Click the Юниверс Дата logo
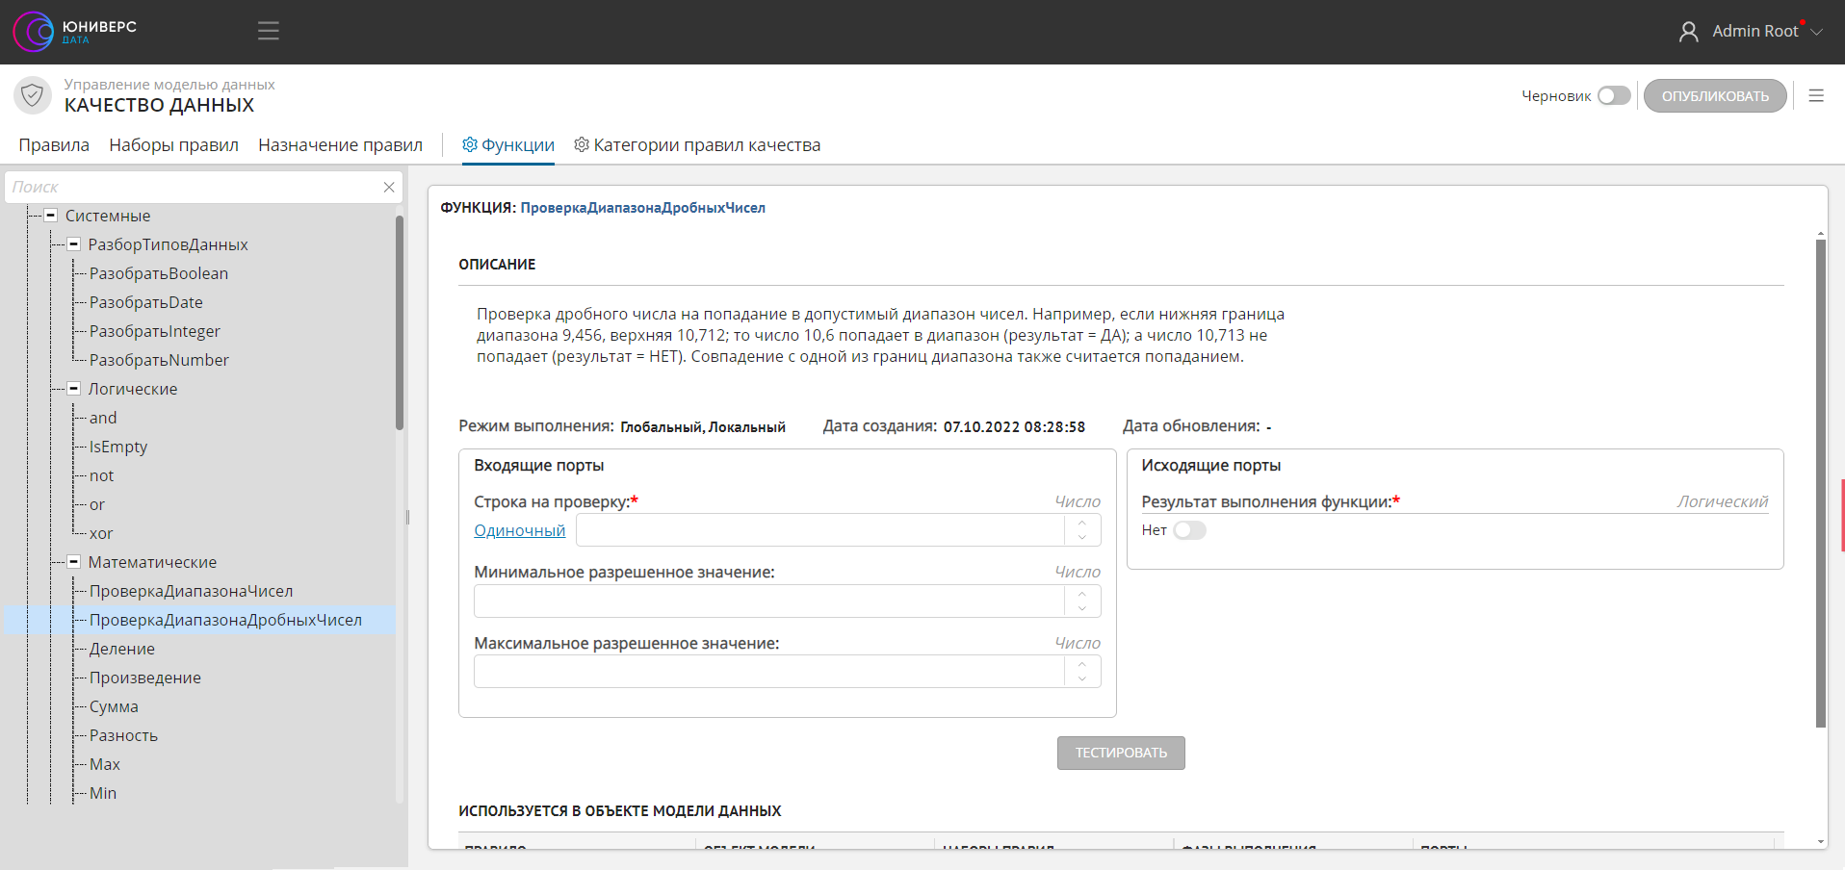 75,32
